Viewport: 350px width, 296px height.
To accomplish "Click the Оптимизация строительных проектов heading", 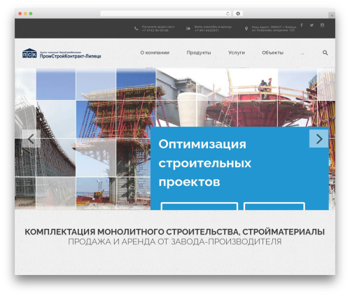I will click(x=205, y=163).
